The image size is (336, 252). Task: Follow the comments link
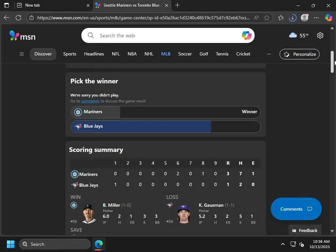tap(90, 101)
